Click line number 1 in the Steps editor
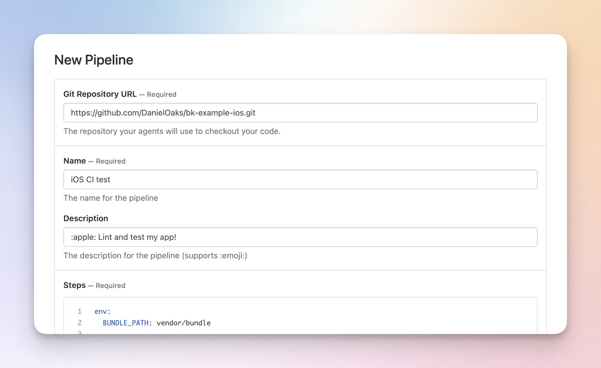This screenshot has height=368, width=601. pos(80,311)
